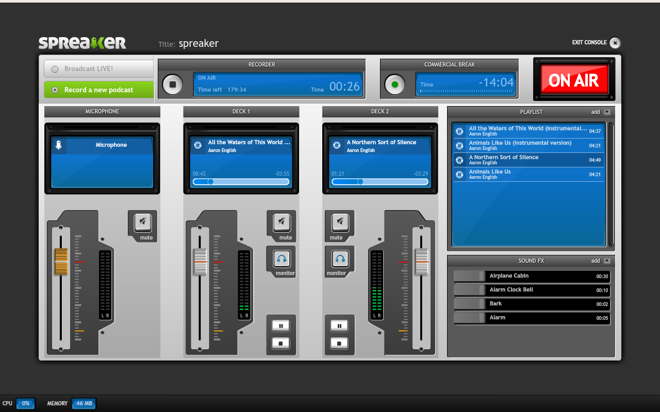
Task: Click the Playlist add label
Action: tap(596, 112)
